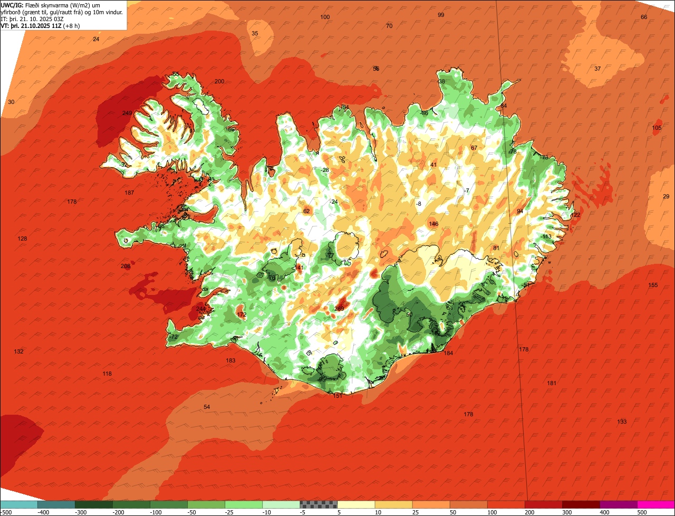This screenshot has height=516, width=675.
Task: Select the negative value '-8'
Action: coord(419,204)
